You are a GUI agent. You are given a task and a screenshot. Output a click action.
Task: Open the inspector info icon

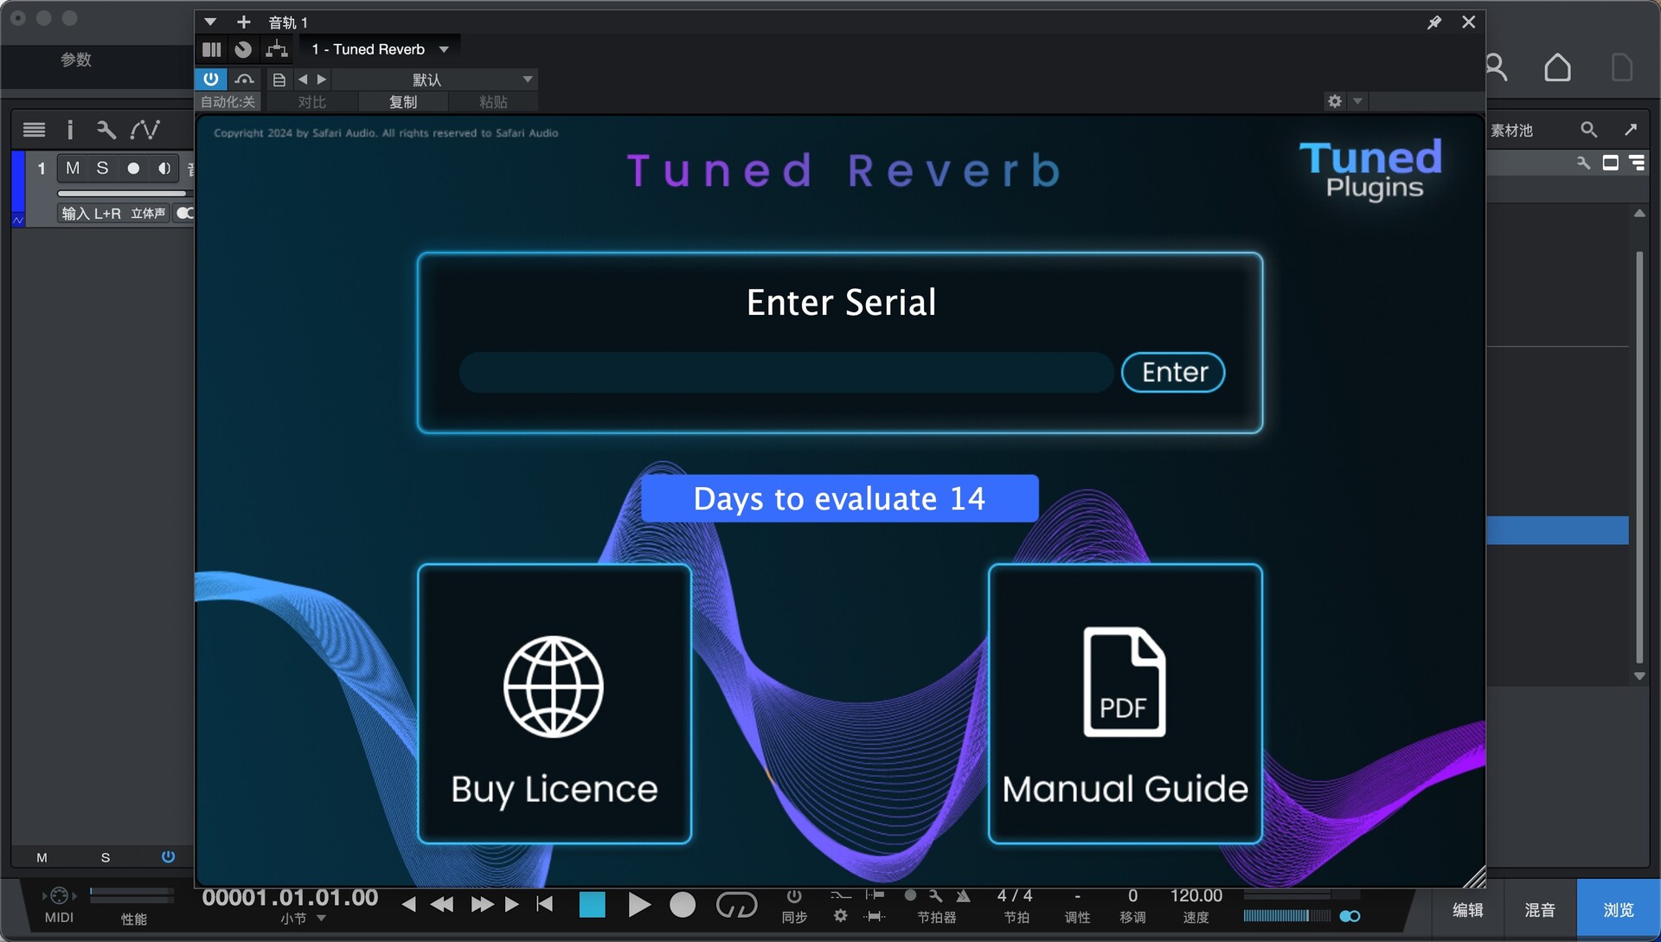pyautogui.click(x=70, y=130)
